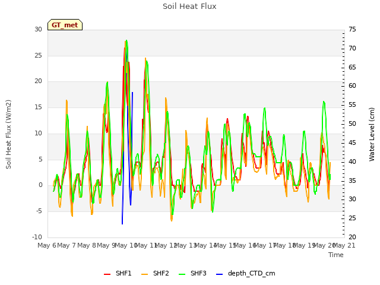Click the Time axis label
The height and width of the screenshot is (285, 380).
click(336, 255)
